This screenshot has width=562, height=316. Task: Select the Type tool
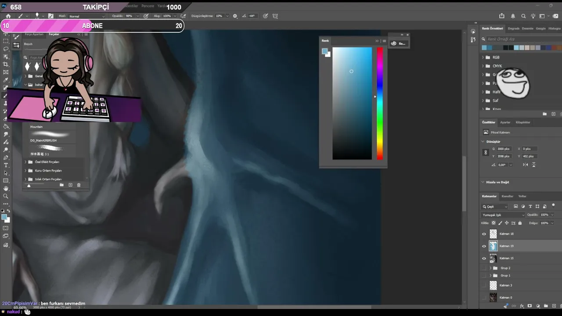click(6, 165)
